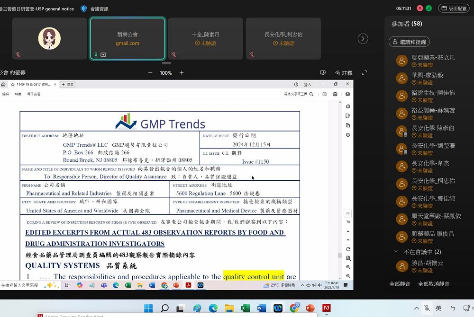Open the Windows taskbar search
This screenshot has width=474, height=317.
pos(164,308)
